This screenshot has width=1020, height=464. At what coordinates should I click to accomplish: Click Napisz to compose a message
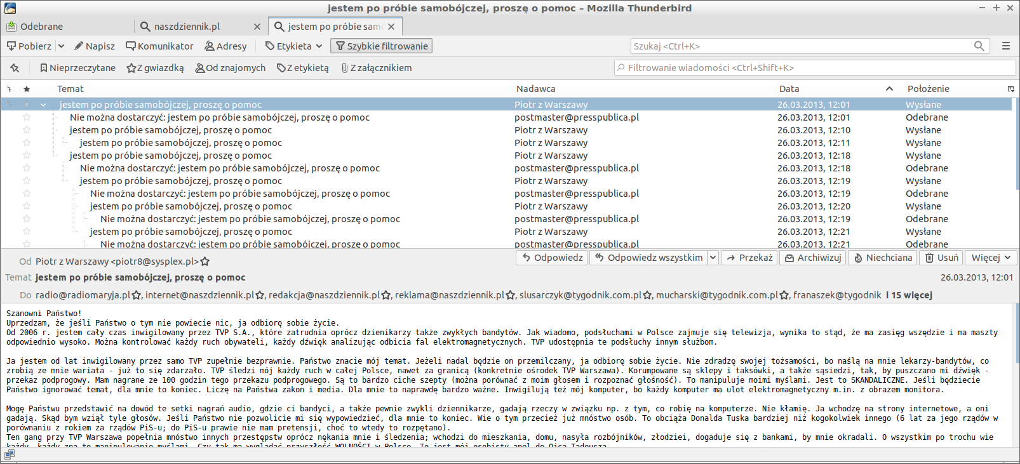94,46
